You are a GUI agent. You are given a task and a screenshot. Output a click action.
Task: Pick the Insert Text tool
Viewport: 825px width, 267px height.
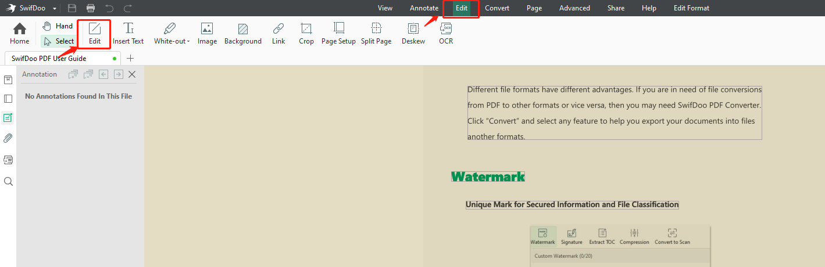click(x=128, y=34)
